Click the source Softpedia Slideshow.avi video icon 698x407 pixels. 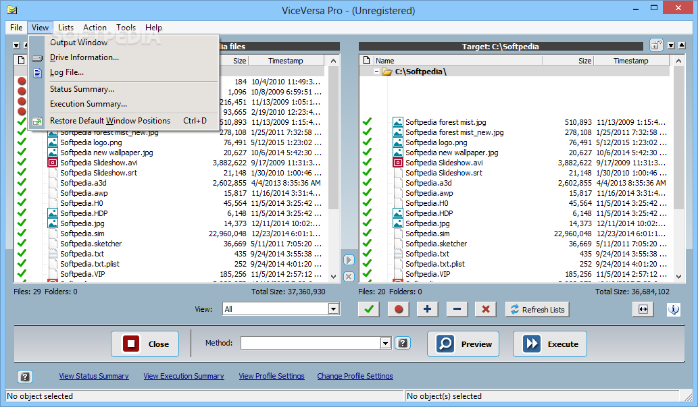click(53, 163)
